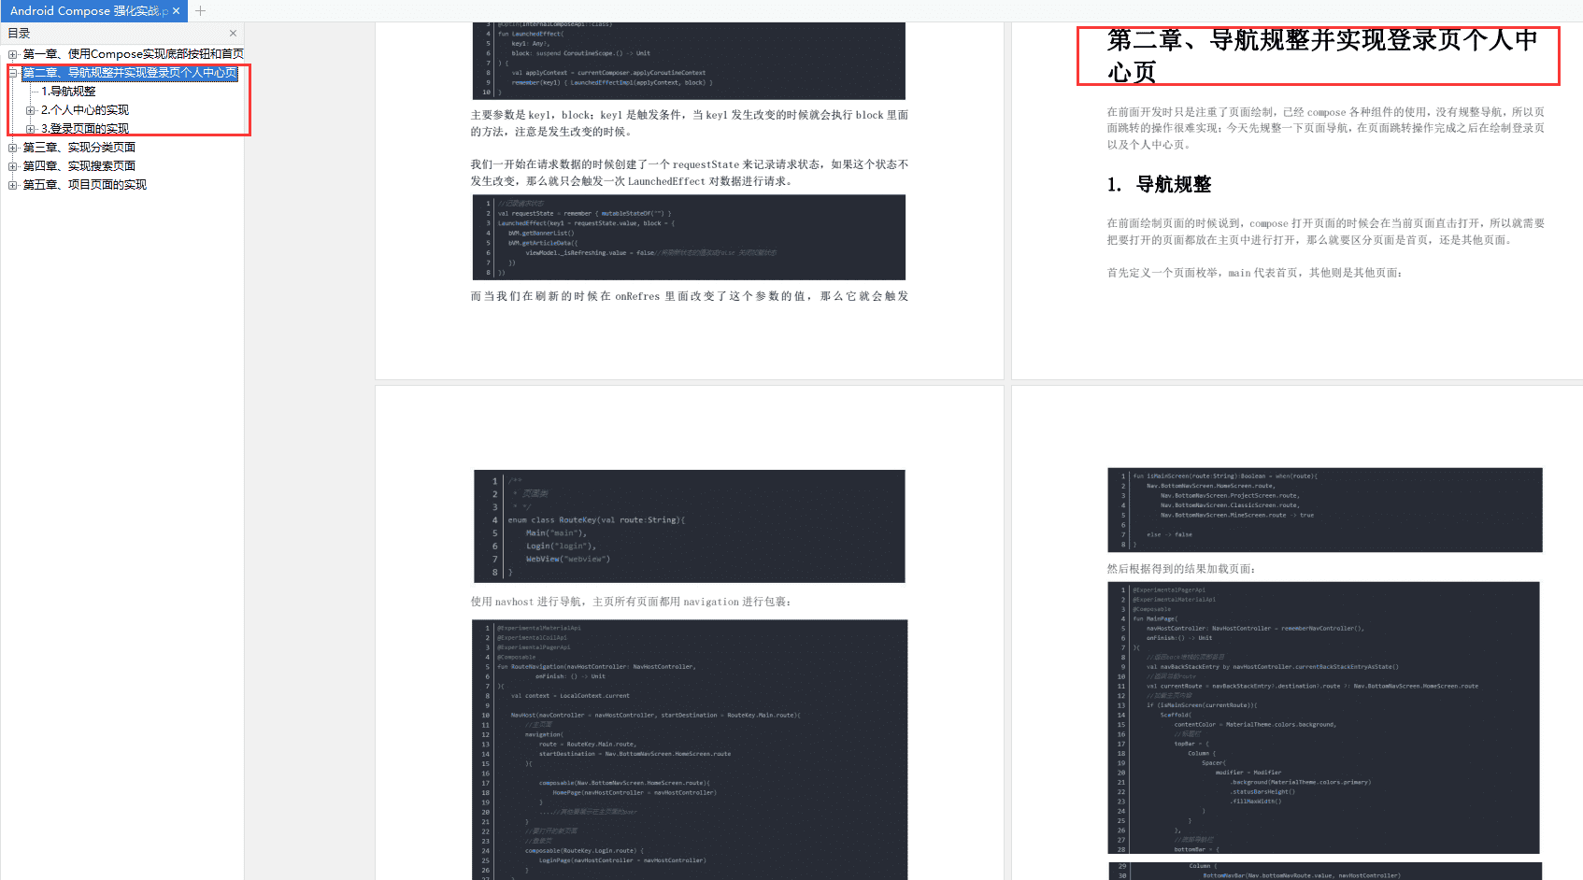This screenshot has width=1583, height=880.
Task: Open a new document tab with the plus icon
Action: point(201,11)
